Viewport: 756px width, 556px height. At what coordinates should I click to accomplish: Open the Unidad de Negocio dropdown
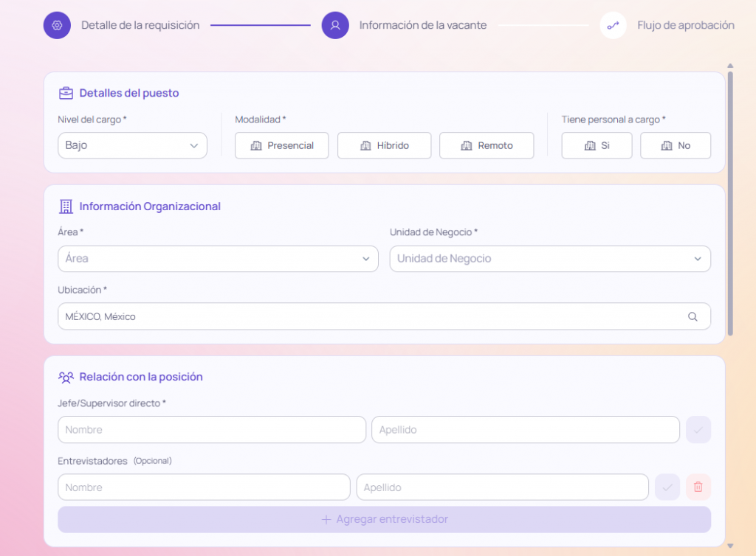549,259
